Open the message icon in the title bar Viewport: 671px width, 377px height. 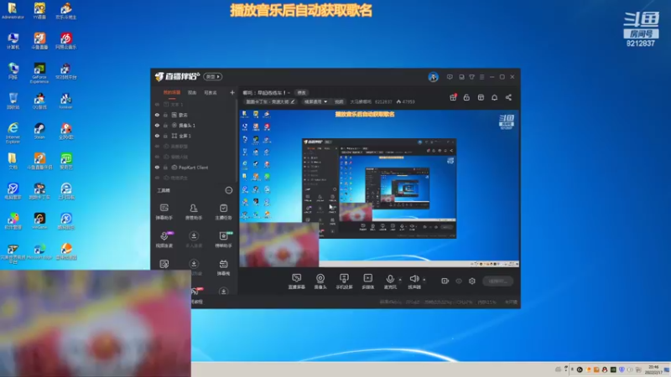450,77
